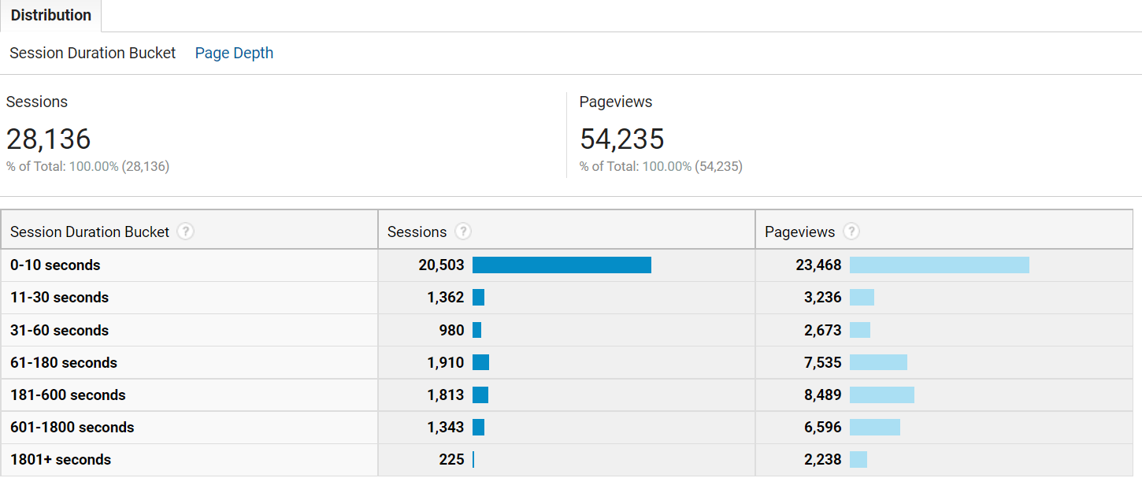Click help icon beside Pageviews column header
This screenshot has height=478, width=1142.
pyautogui.click(x=851, y=232)
